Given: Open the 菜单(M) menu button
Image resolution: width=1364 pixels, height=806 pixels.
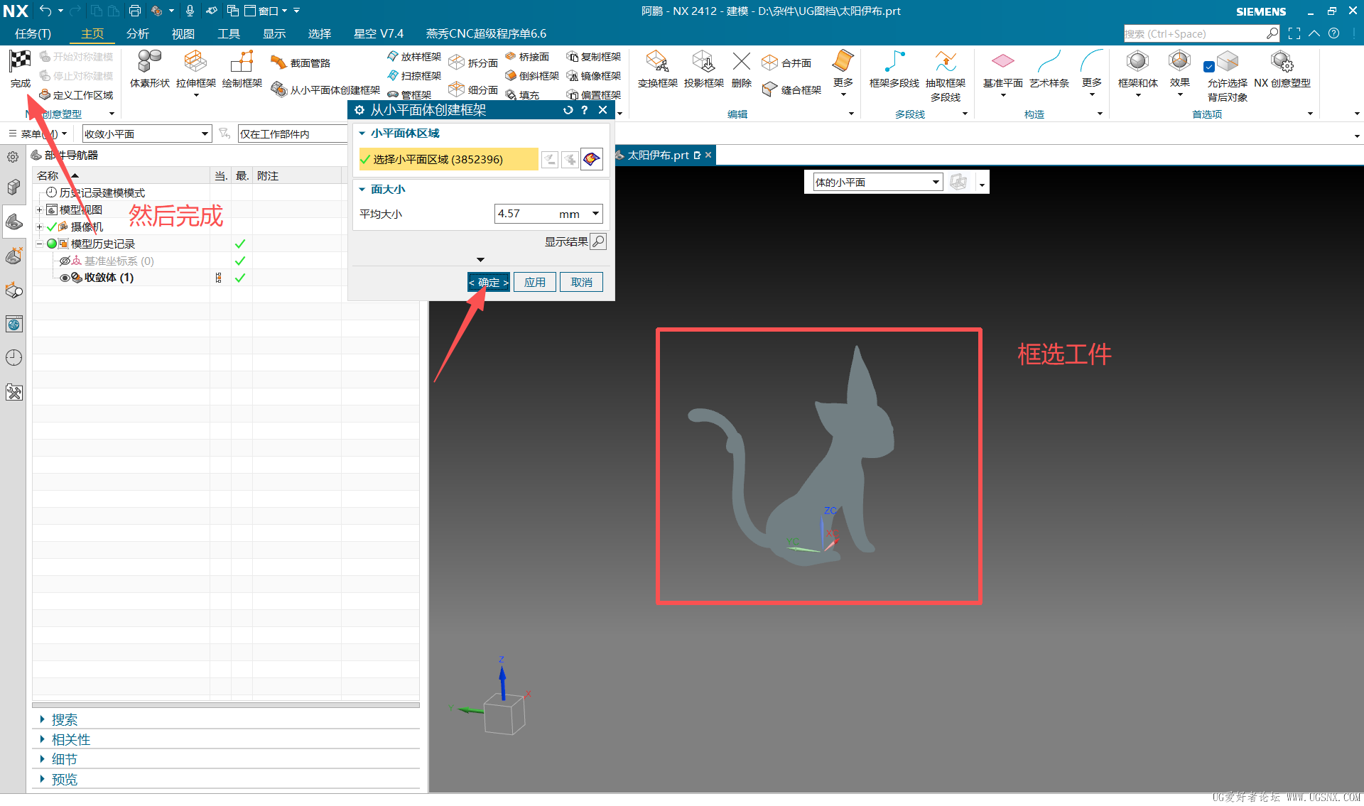Looking at the screenshot, I should point(37,134).
